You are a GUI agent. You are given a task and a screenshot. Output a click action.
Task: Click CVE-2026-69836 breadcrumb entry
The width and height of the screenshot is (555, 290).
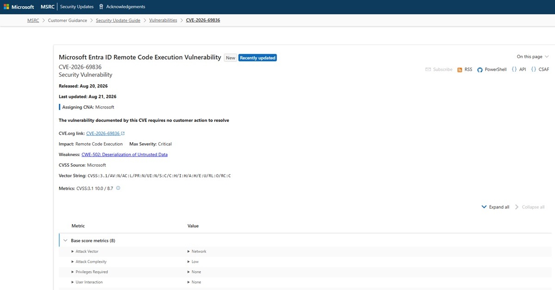[203, 20]
